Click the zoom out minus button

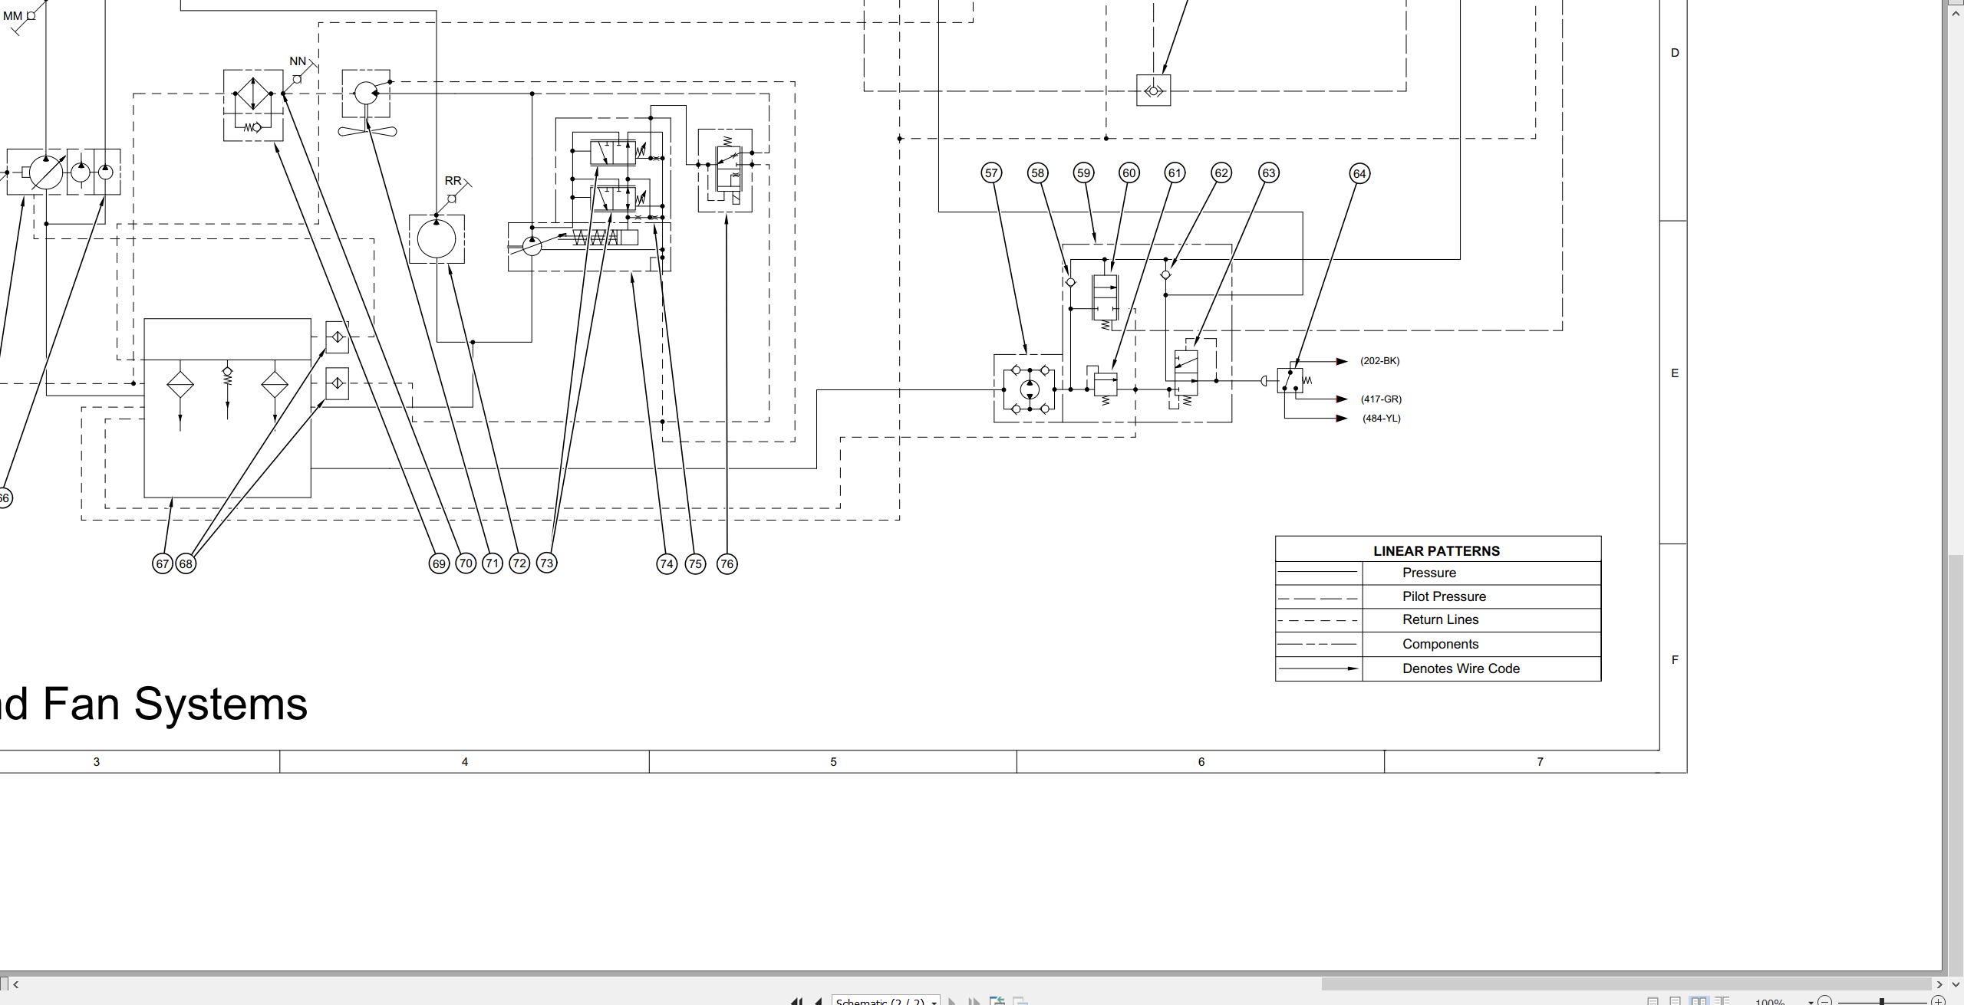click(x=1824, y=1001)
